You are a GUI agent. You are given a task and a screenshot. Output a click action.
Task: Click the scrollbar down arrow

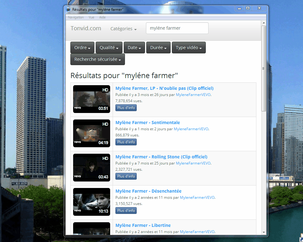(264, 232)
